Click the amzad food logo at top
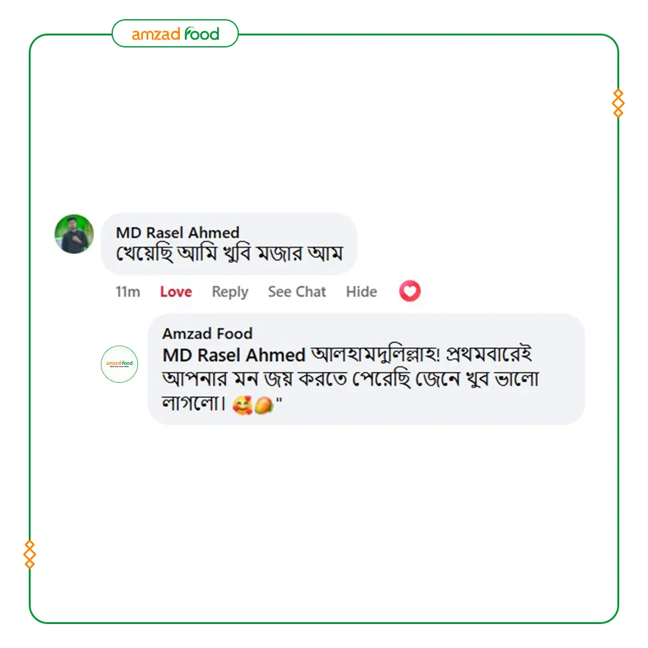This screenshot has height=648, width=648. [x=175, y=34]
